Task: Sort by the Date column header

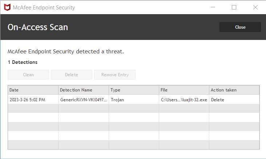Action: 33,90
